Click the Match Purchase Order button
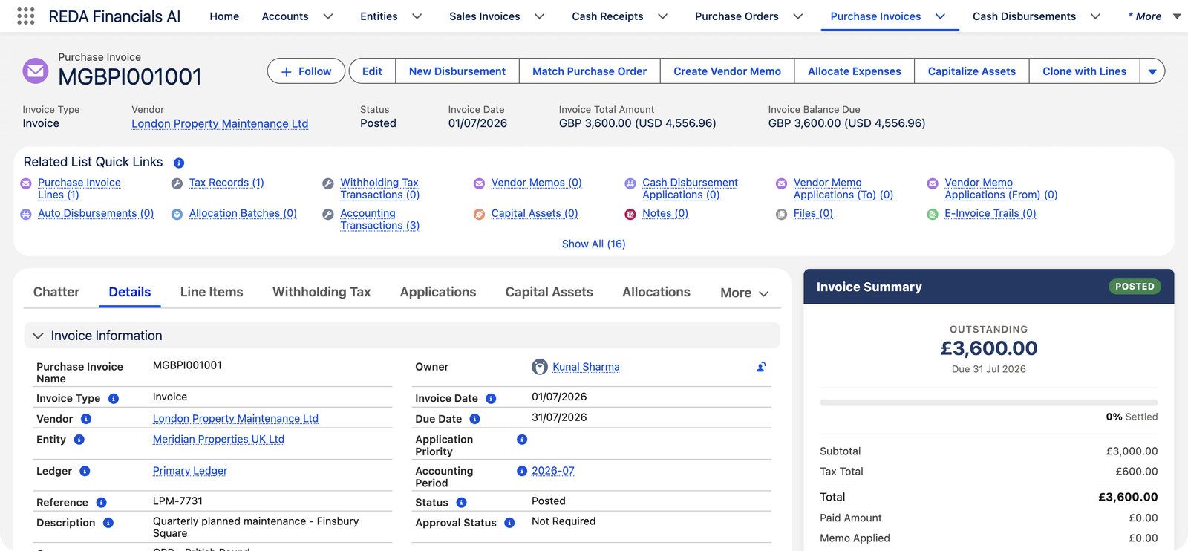 click(590, 71)
